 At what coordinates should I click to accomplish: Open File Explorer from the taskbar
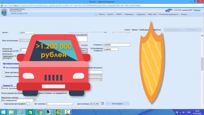[11, 112]
